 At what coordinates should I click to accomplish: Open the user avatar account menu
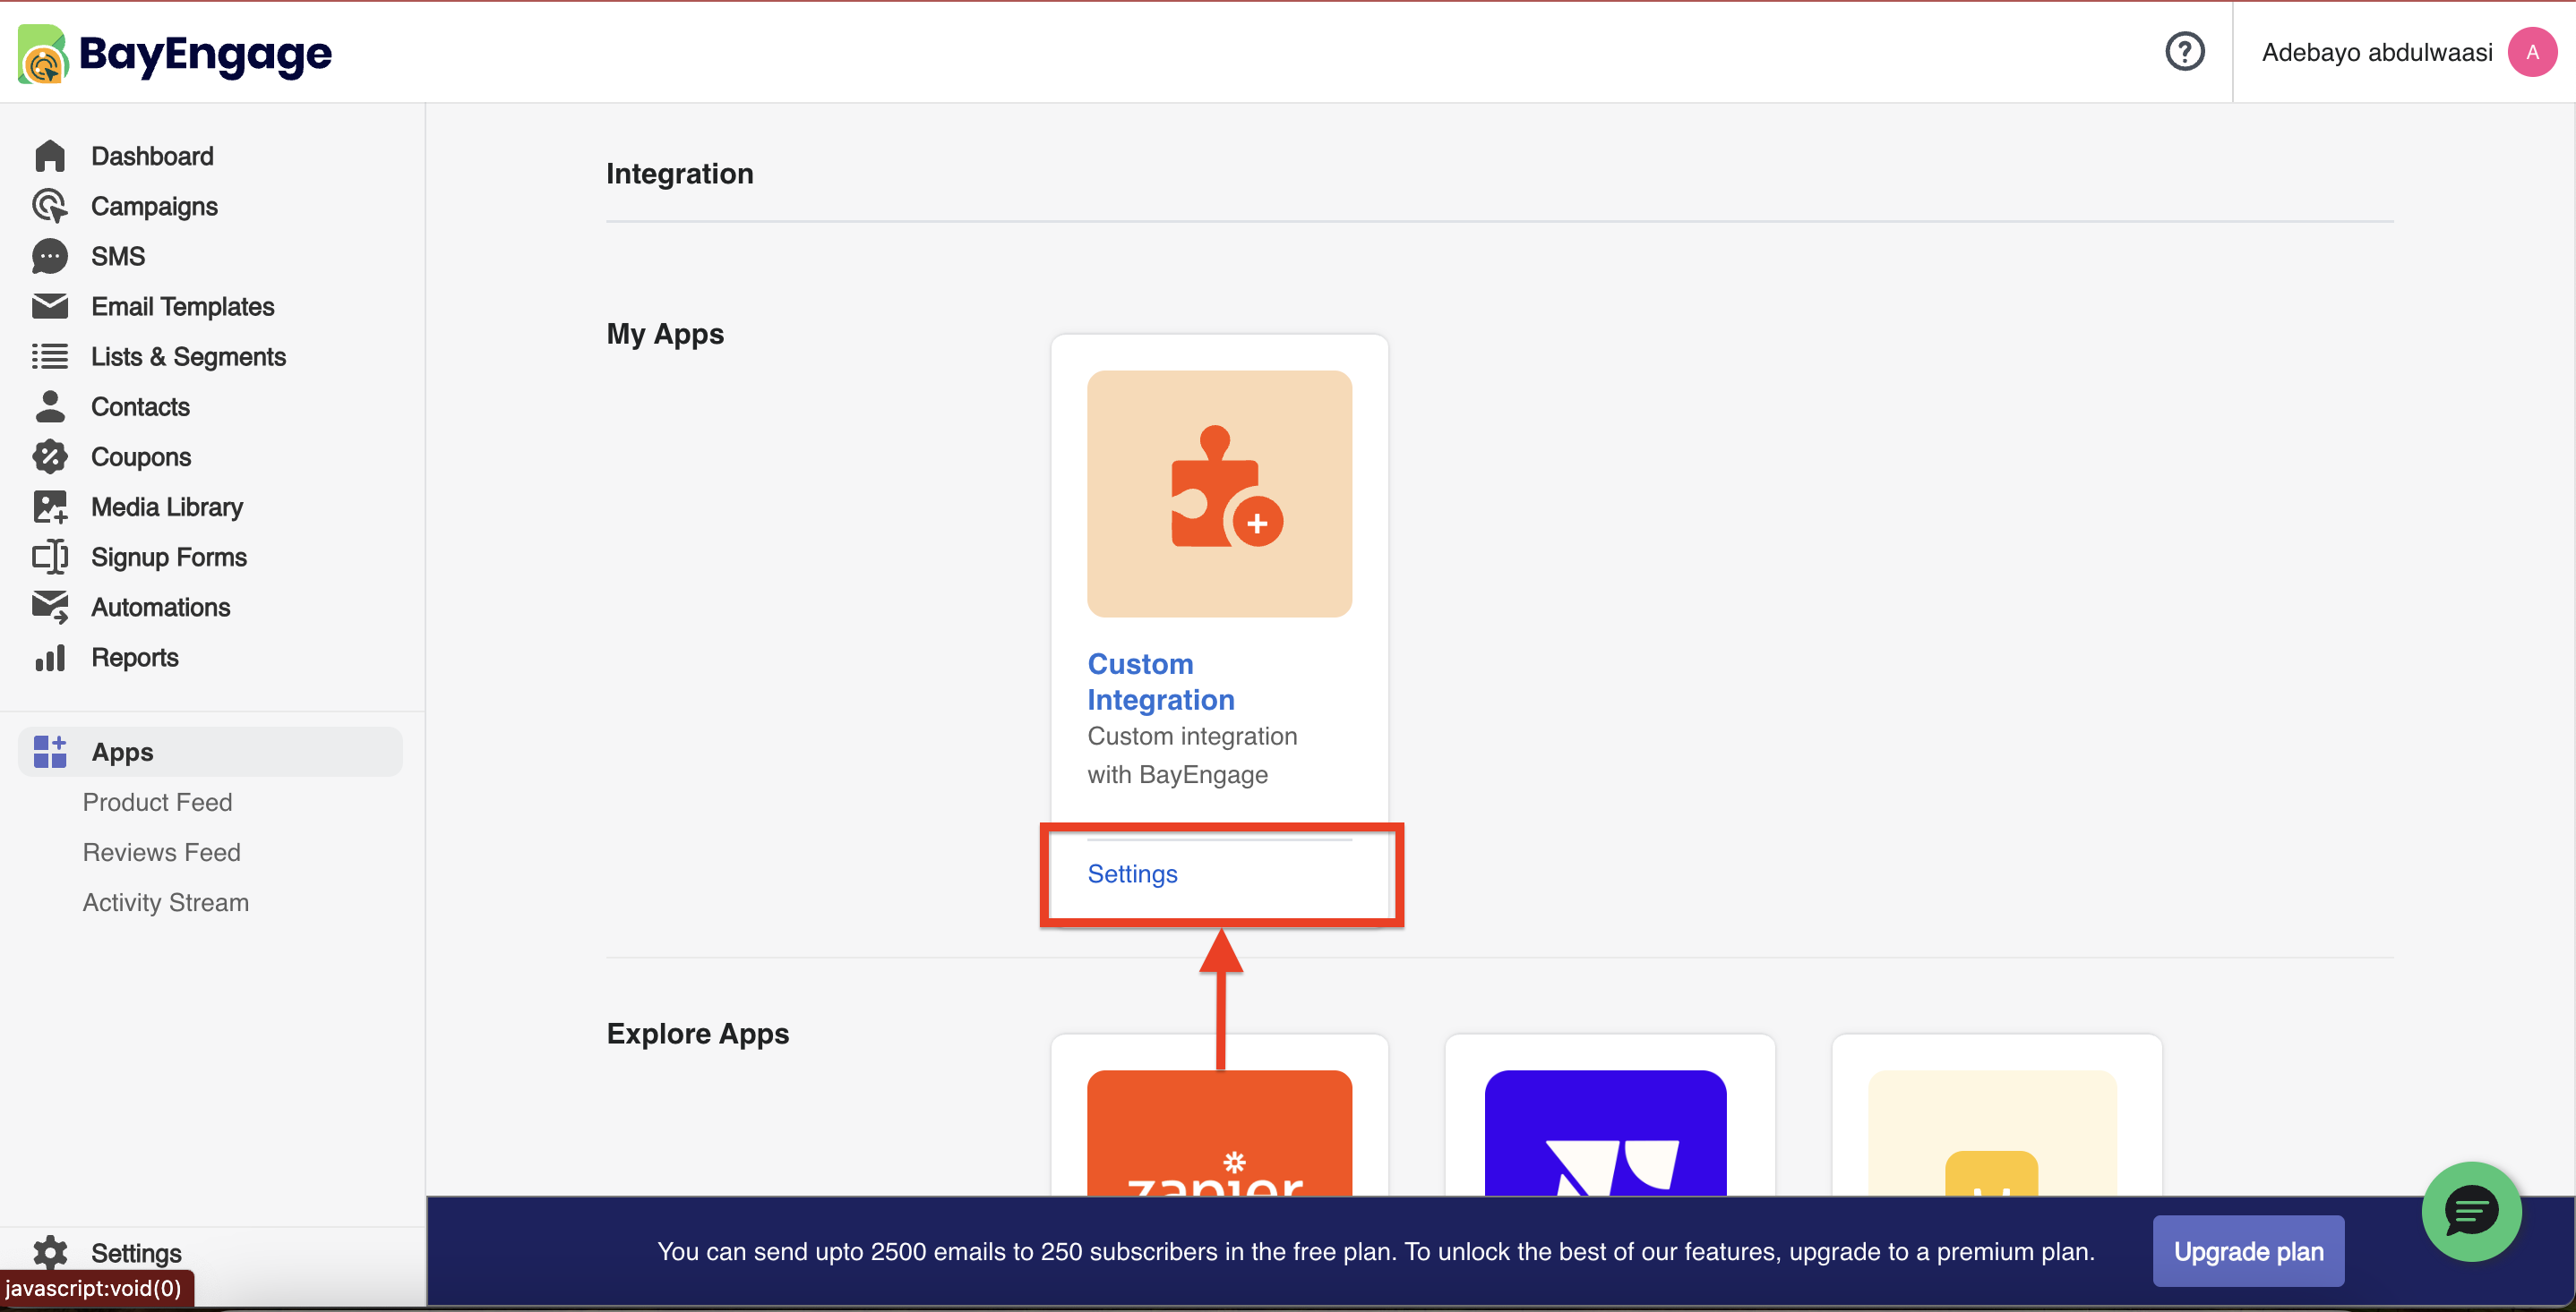[x=2531, y=52]
